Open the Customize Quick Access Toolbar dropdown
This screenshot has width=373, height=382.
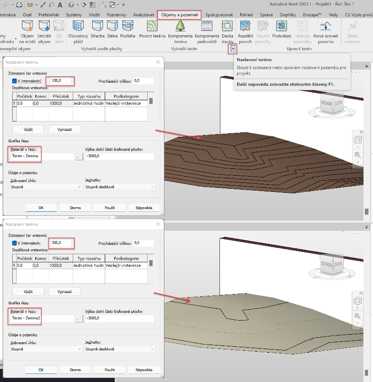[x=124, y=5]
